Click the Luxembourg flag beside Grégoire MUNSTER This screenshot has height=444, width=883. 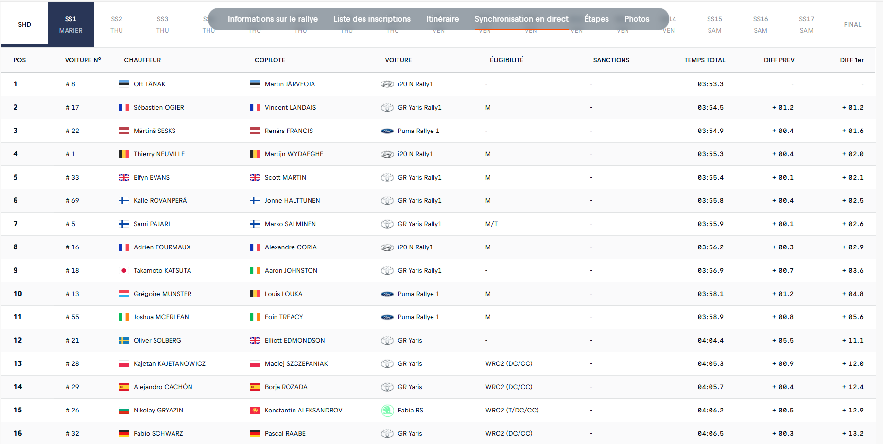coord(124,294)
